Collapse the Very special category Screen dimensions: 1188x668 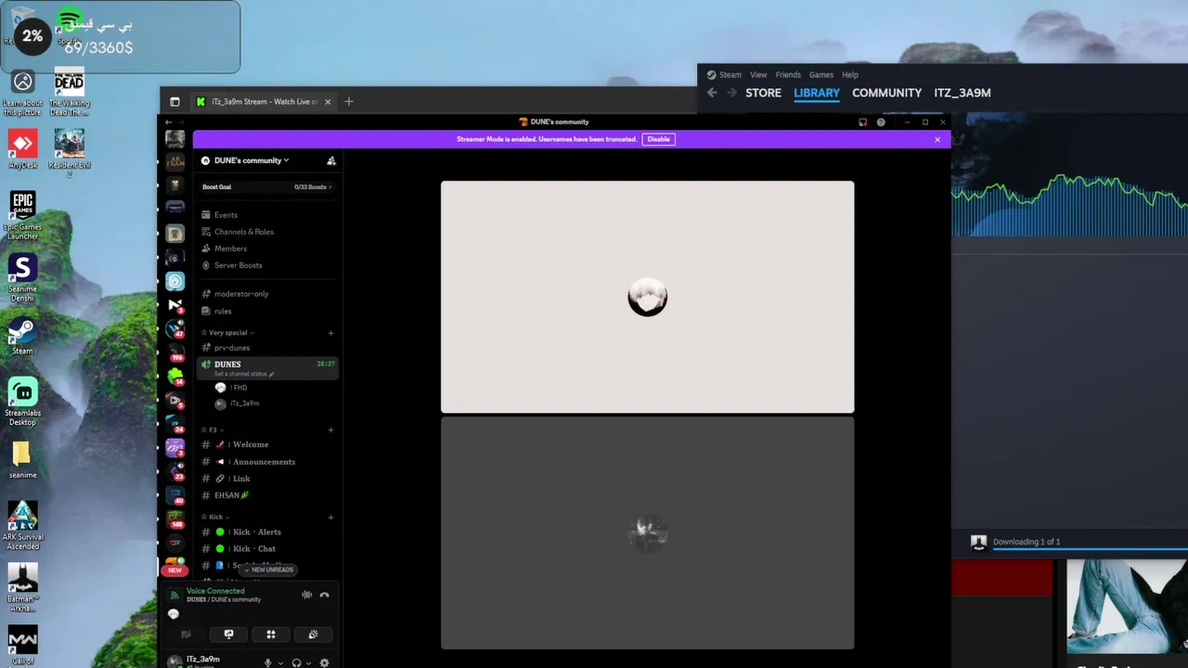[x=227, y=332]
